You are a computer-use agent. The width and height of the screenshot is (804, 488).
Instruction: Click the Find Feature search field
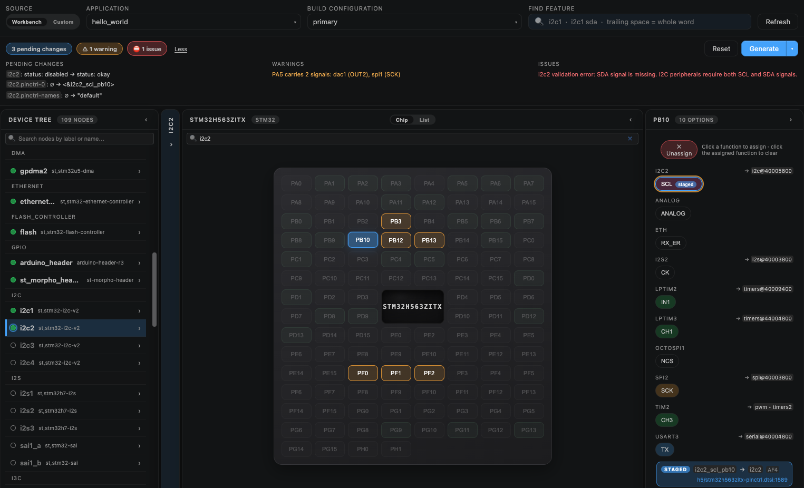(640, 22)
